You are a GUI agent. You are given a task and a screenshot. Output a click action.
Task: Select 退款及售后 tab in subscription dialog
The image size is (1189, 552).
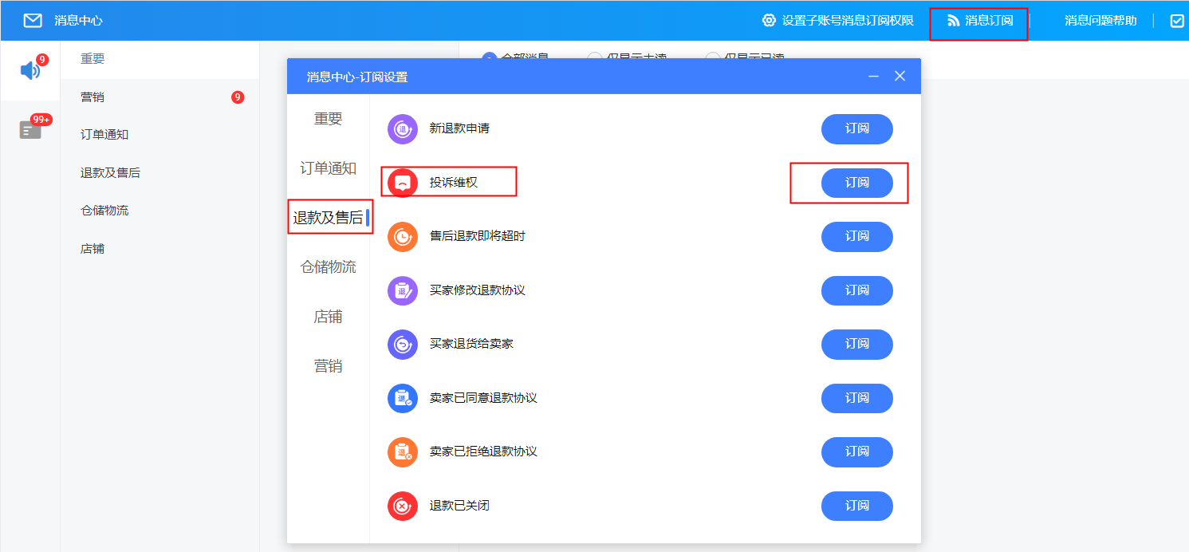point(328,218)
